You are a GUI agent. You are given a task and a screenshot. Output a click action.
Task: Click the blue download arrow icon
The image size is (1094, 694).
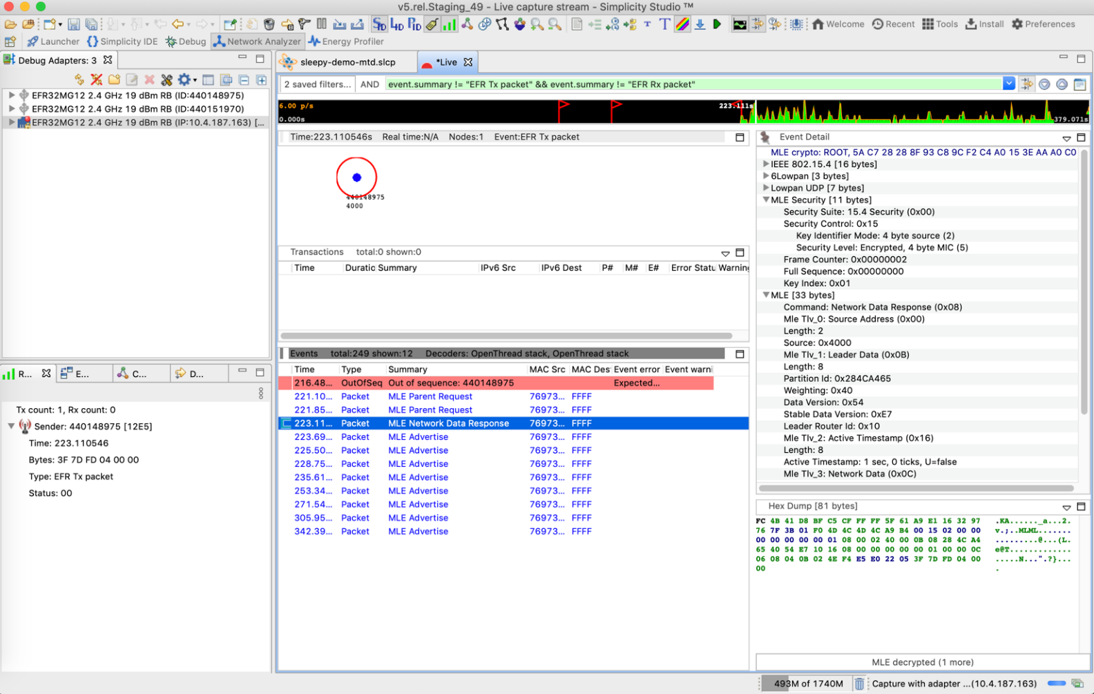coord(700,24)
